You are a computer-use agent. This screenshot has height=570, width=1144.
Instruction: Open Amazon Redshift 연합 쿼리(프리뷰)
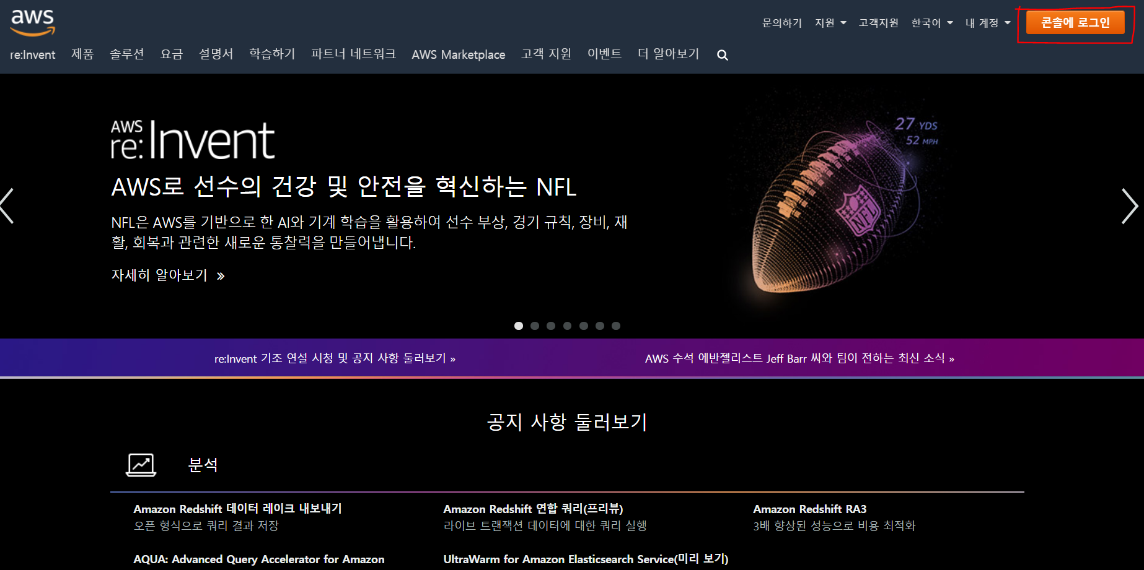pos(533,509)
